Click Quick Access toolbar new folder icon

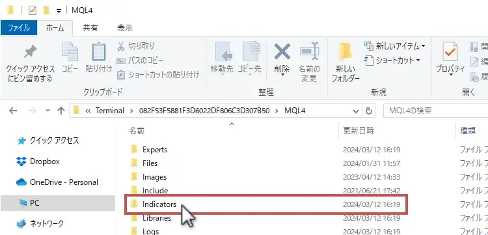(x=46, y=10)
